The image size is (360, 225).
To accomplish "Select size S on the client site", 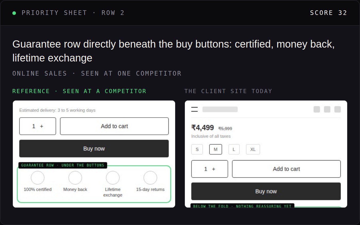I will (x=197, y=149).
